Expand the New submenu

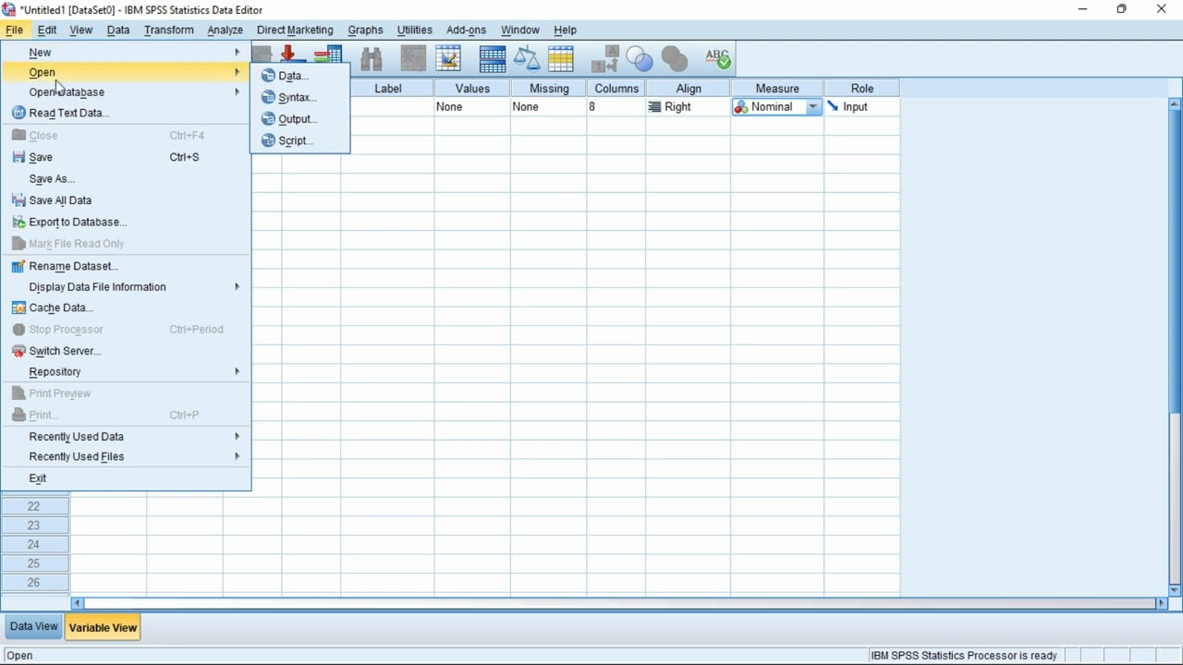tap(127, 53)
